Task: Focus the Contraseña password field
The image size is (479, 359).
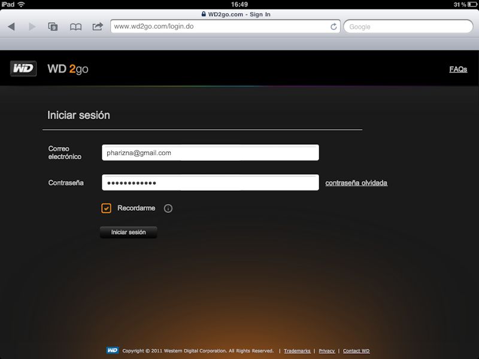Action: click(x=210, y=182)
